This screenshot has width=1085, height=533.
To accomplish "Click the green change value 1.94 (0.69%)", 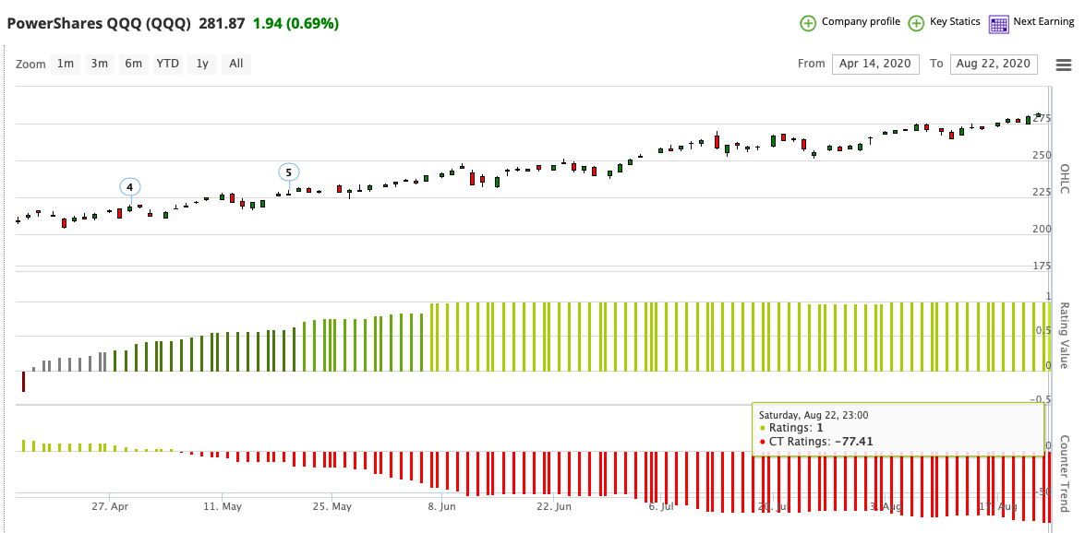I will click(295, 23).
